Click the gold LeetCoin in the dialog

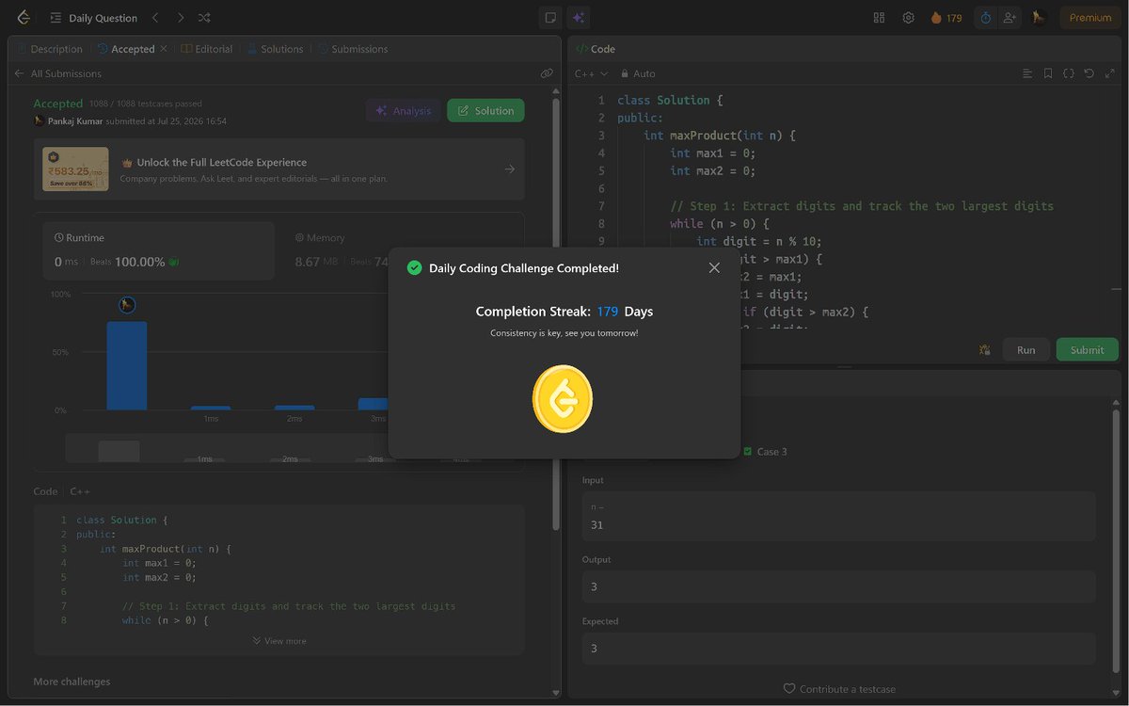point(563,399)
